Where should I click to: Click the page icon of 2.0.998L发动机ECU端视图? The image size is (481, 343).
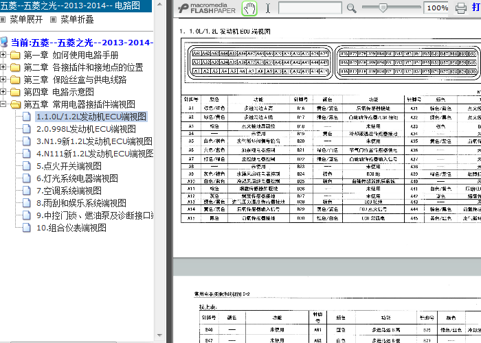[x=27, y=129]
